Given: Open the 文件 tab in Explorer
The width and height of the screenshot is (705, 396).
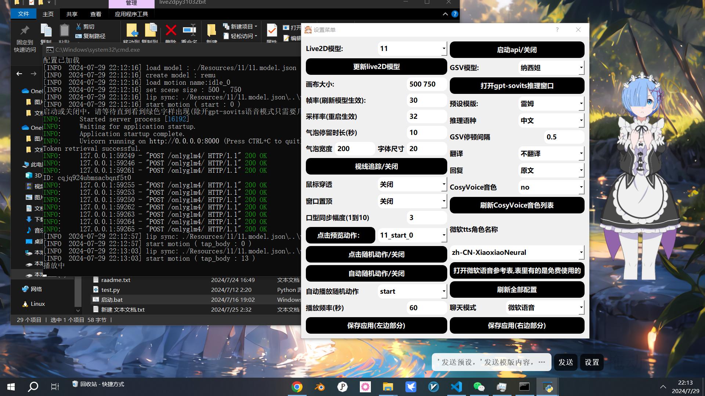Looking at the screenshot, I should coord(23,14).
